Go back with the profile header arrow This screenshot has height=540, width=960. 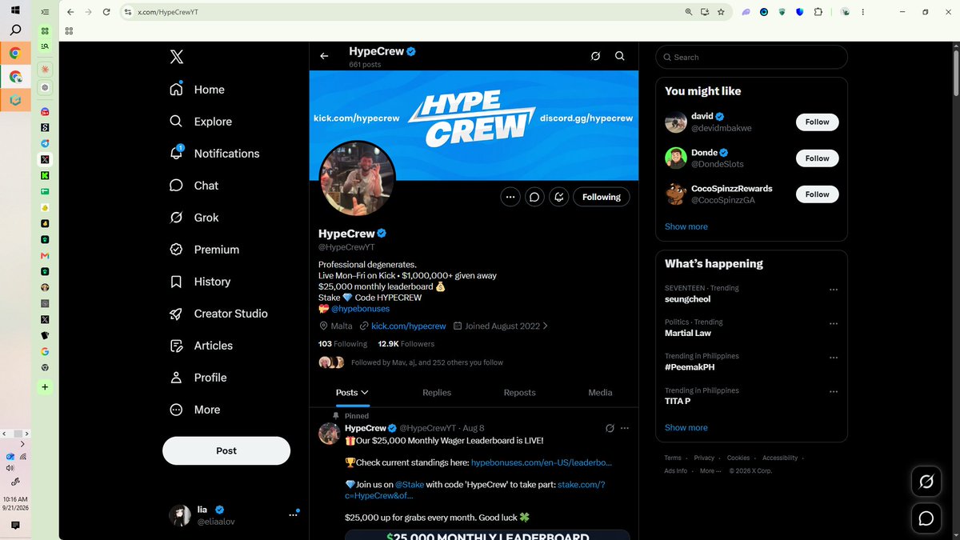[324, 56]
